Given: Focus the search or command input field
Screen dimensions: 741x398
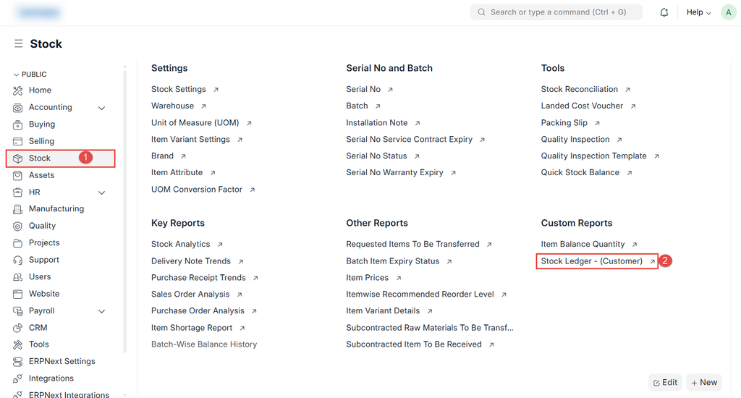Looking at the screenshot, I should (556, 12).
